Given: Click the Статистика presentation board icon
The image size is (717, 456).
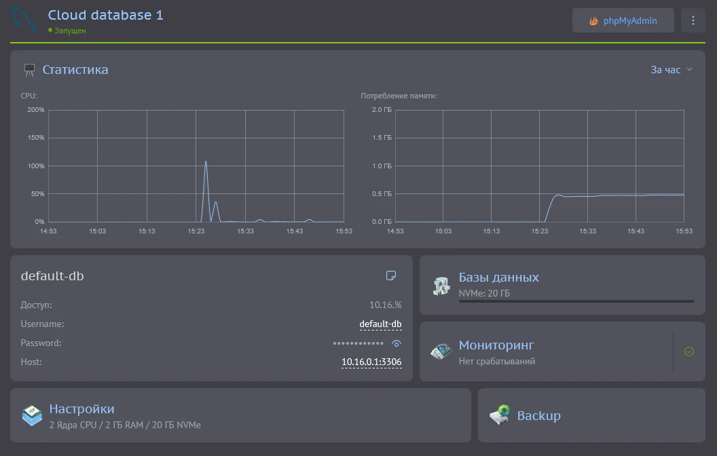Looking at the screenshot, I should (29, 70).
